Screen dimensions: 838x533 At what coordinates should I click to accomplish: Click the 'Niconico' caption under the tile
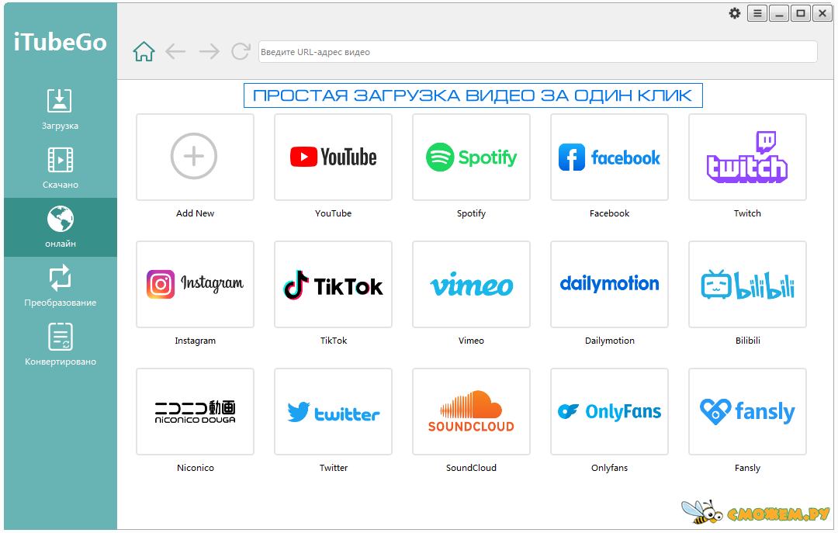[195, 468]
